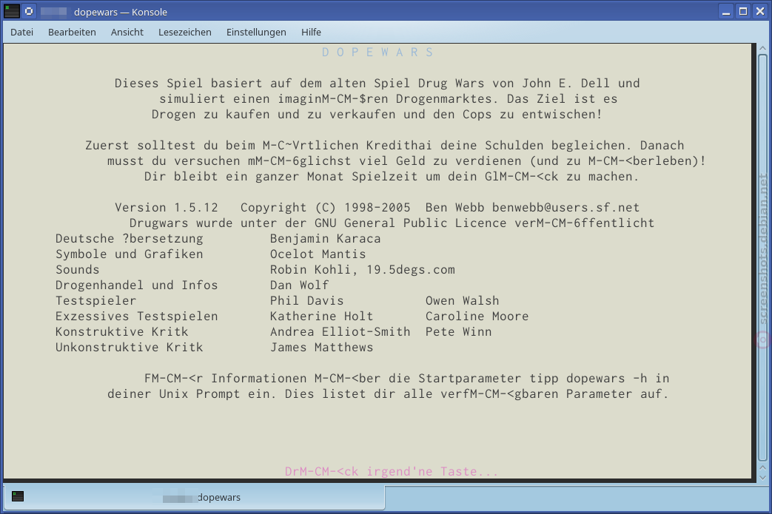Image resolution: width=772 pixels, height=514 pixels.
Task: Click the name 'Ocelot Mantis'
Action: (x=318, y=254)
